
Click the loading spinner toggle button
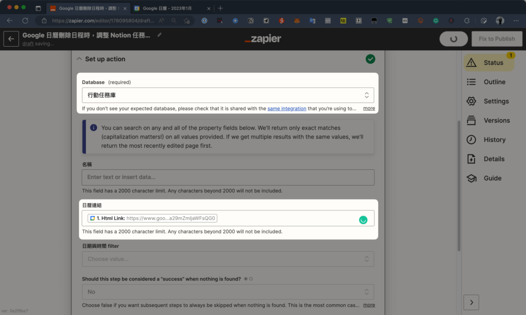(x=454, y=39)
